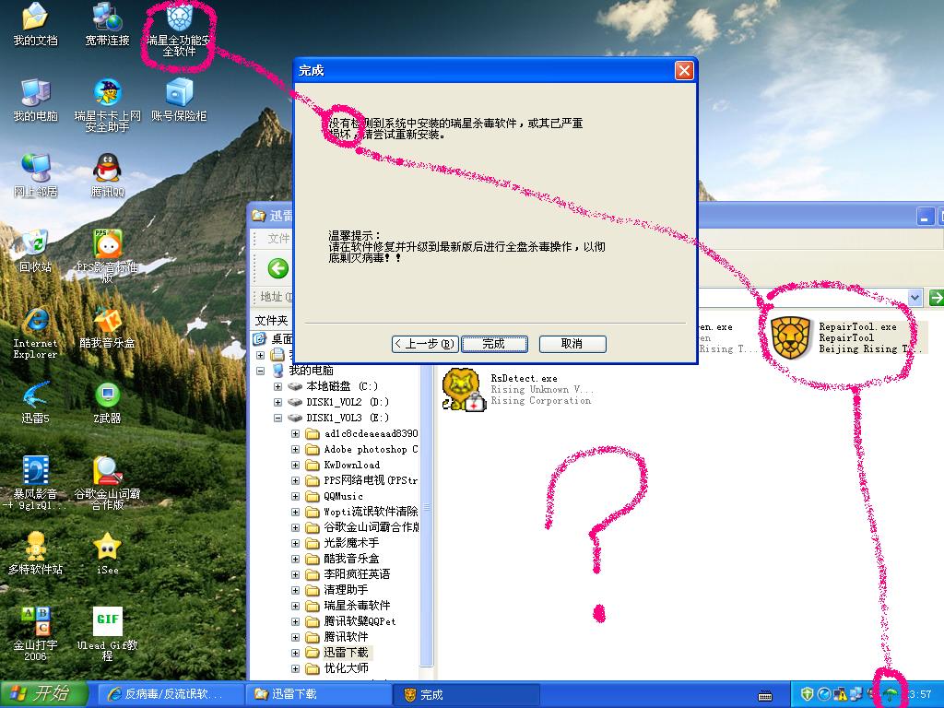Screen dimensions: 944x708
Task: Select the RsDetect.exe file icon
Action: [463, 390]
